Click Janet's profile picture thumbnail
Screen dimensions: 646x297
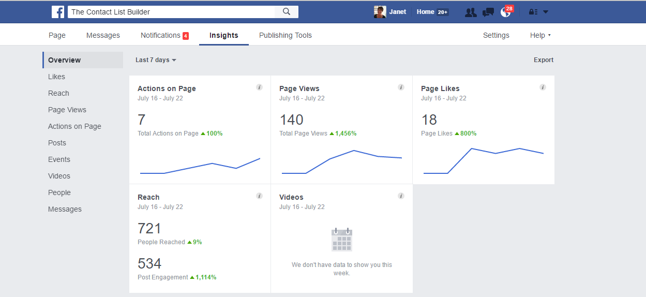pyautogui.click(x=380, y=12)
